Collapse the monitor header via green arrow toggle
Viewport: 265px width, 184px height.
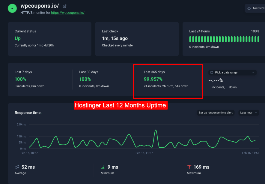point(12,8)
